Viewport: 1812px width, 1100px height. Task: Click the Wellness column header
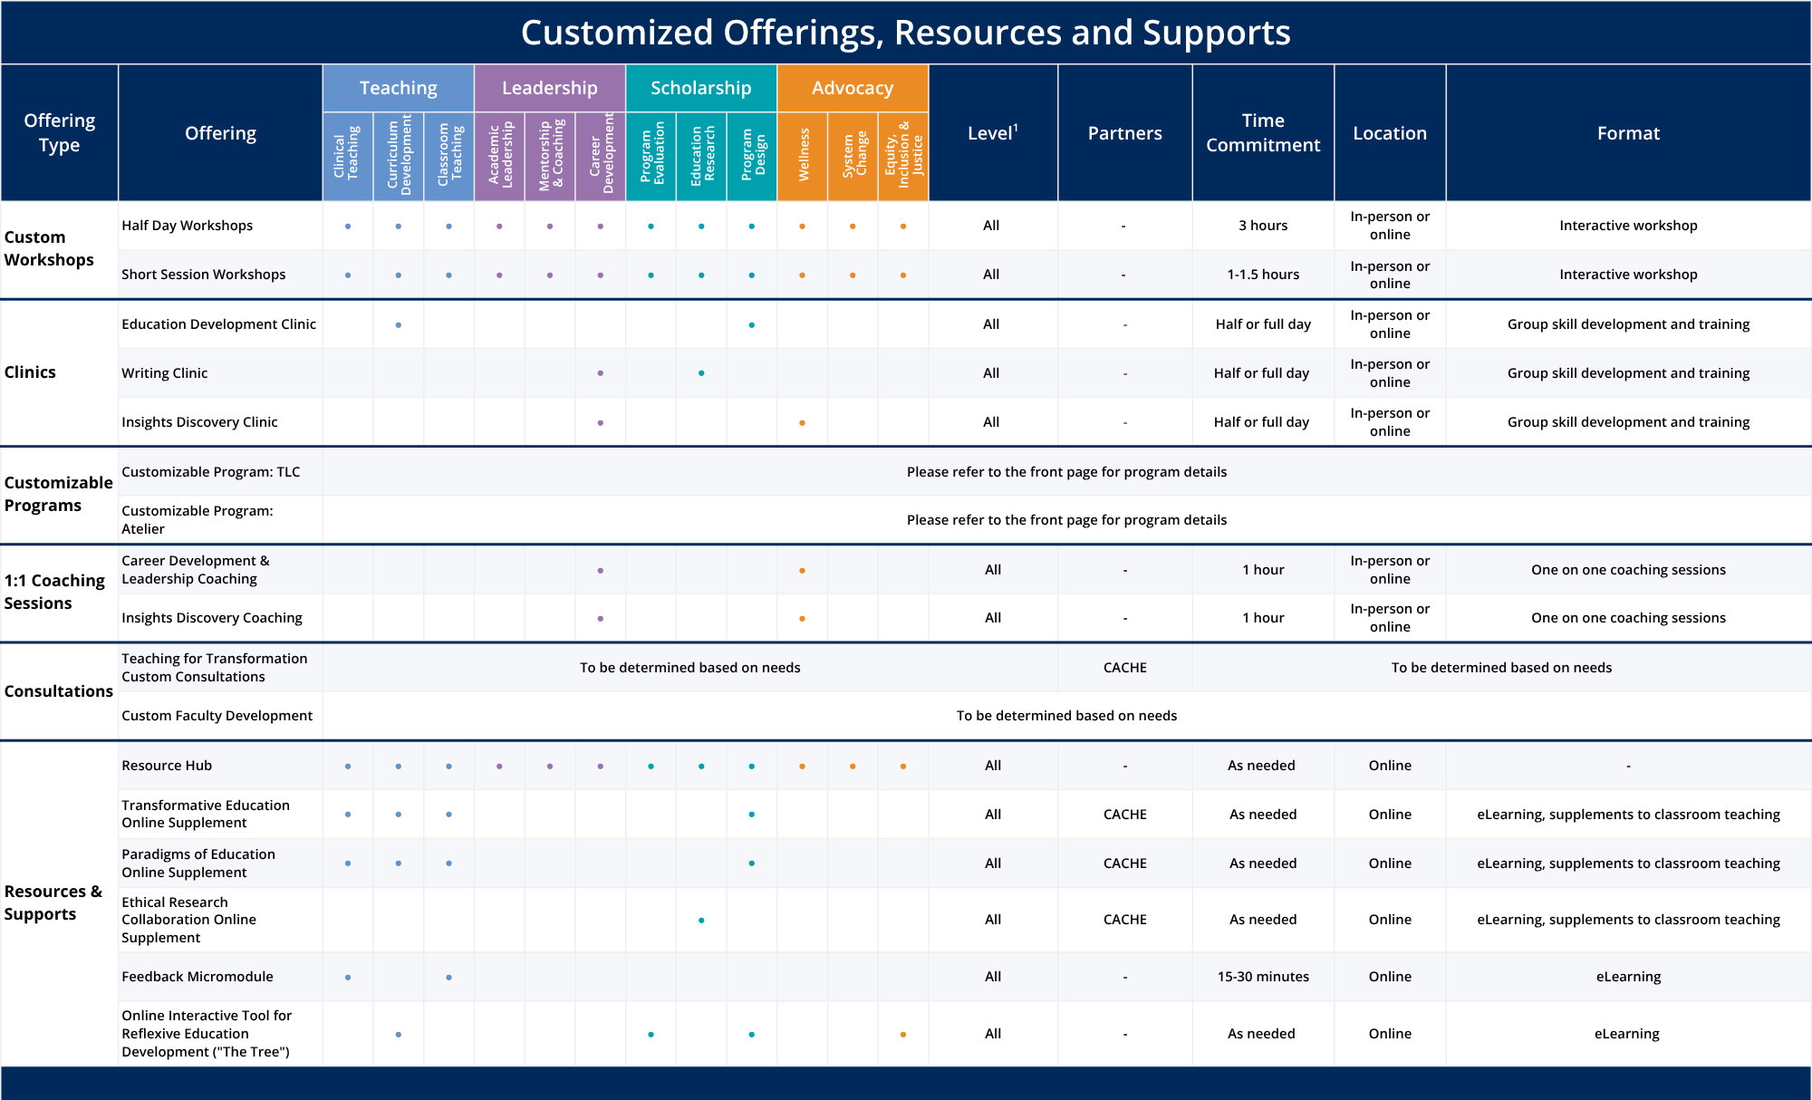[x=802, y=156]
